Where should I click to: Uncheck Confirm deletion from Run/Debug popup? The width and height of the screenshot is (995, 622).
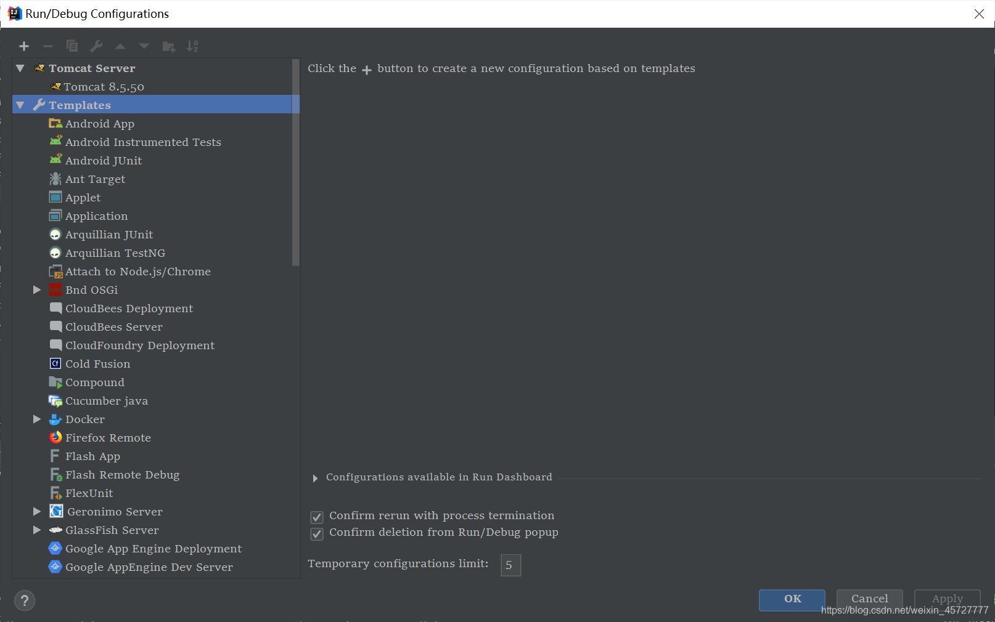[316, 535]
